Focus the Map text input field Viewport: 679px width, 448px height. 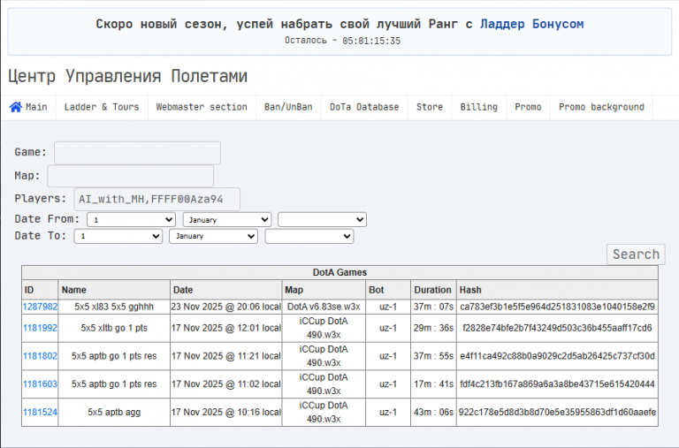click(130, 176)
